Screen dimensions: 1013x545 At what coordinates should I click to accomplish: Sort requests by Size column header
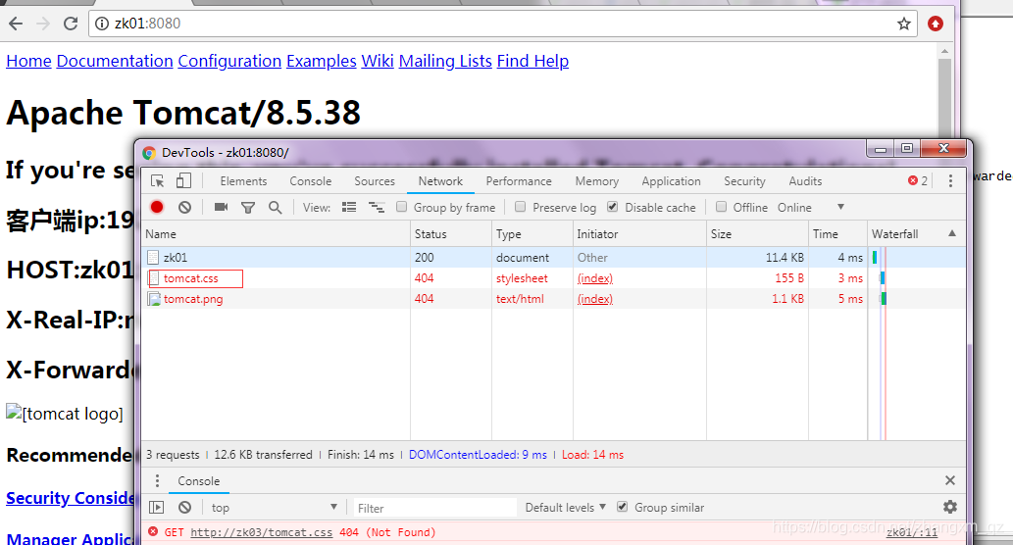[x=757, y=233]
